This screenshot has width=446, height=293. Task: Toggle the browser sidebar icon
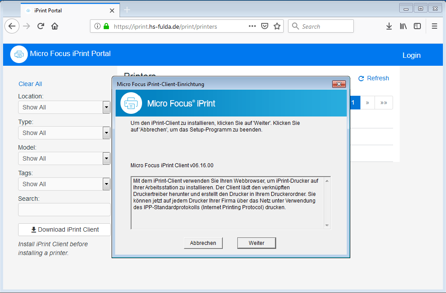417,26
